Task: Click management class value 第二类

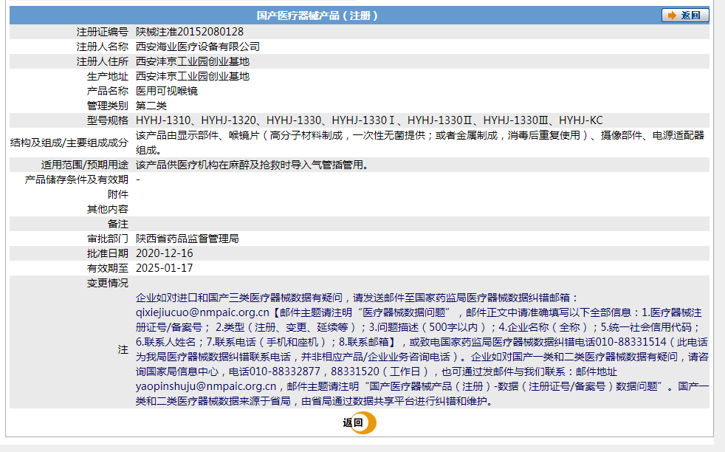Action: pyautogui.click(x=151, y=106)
